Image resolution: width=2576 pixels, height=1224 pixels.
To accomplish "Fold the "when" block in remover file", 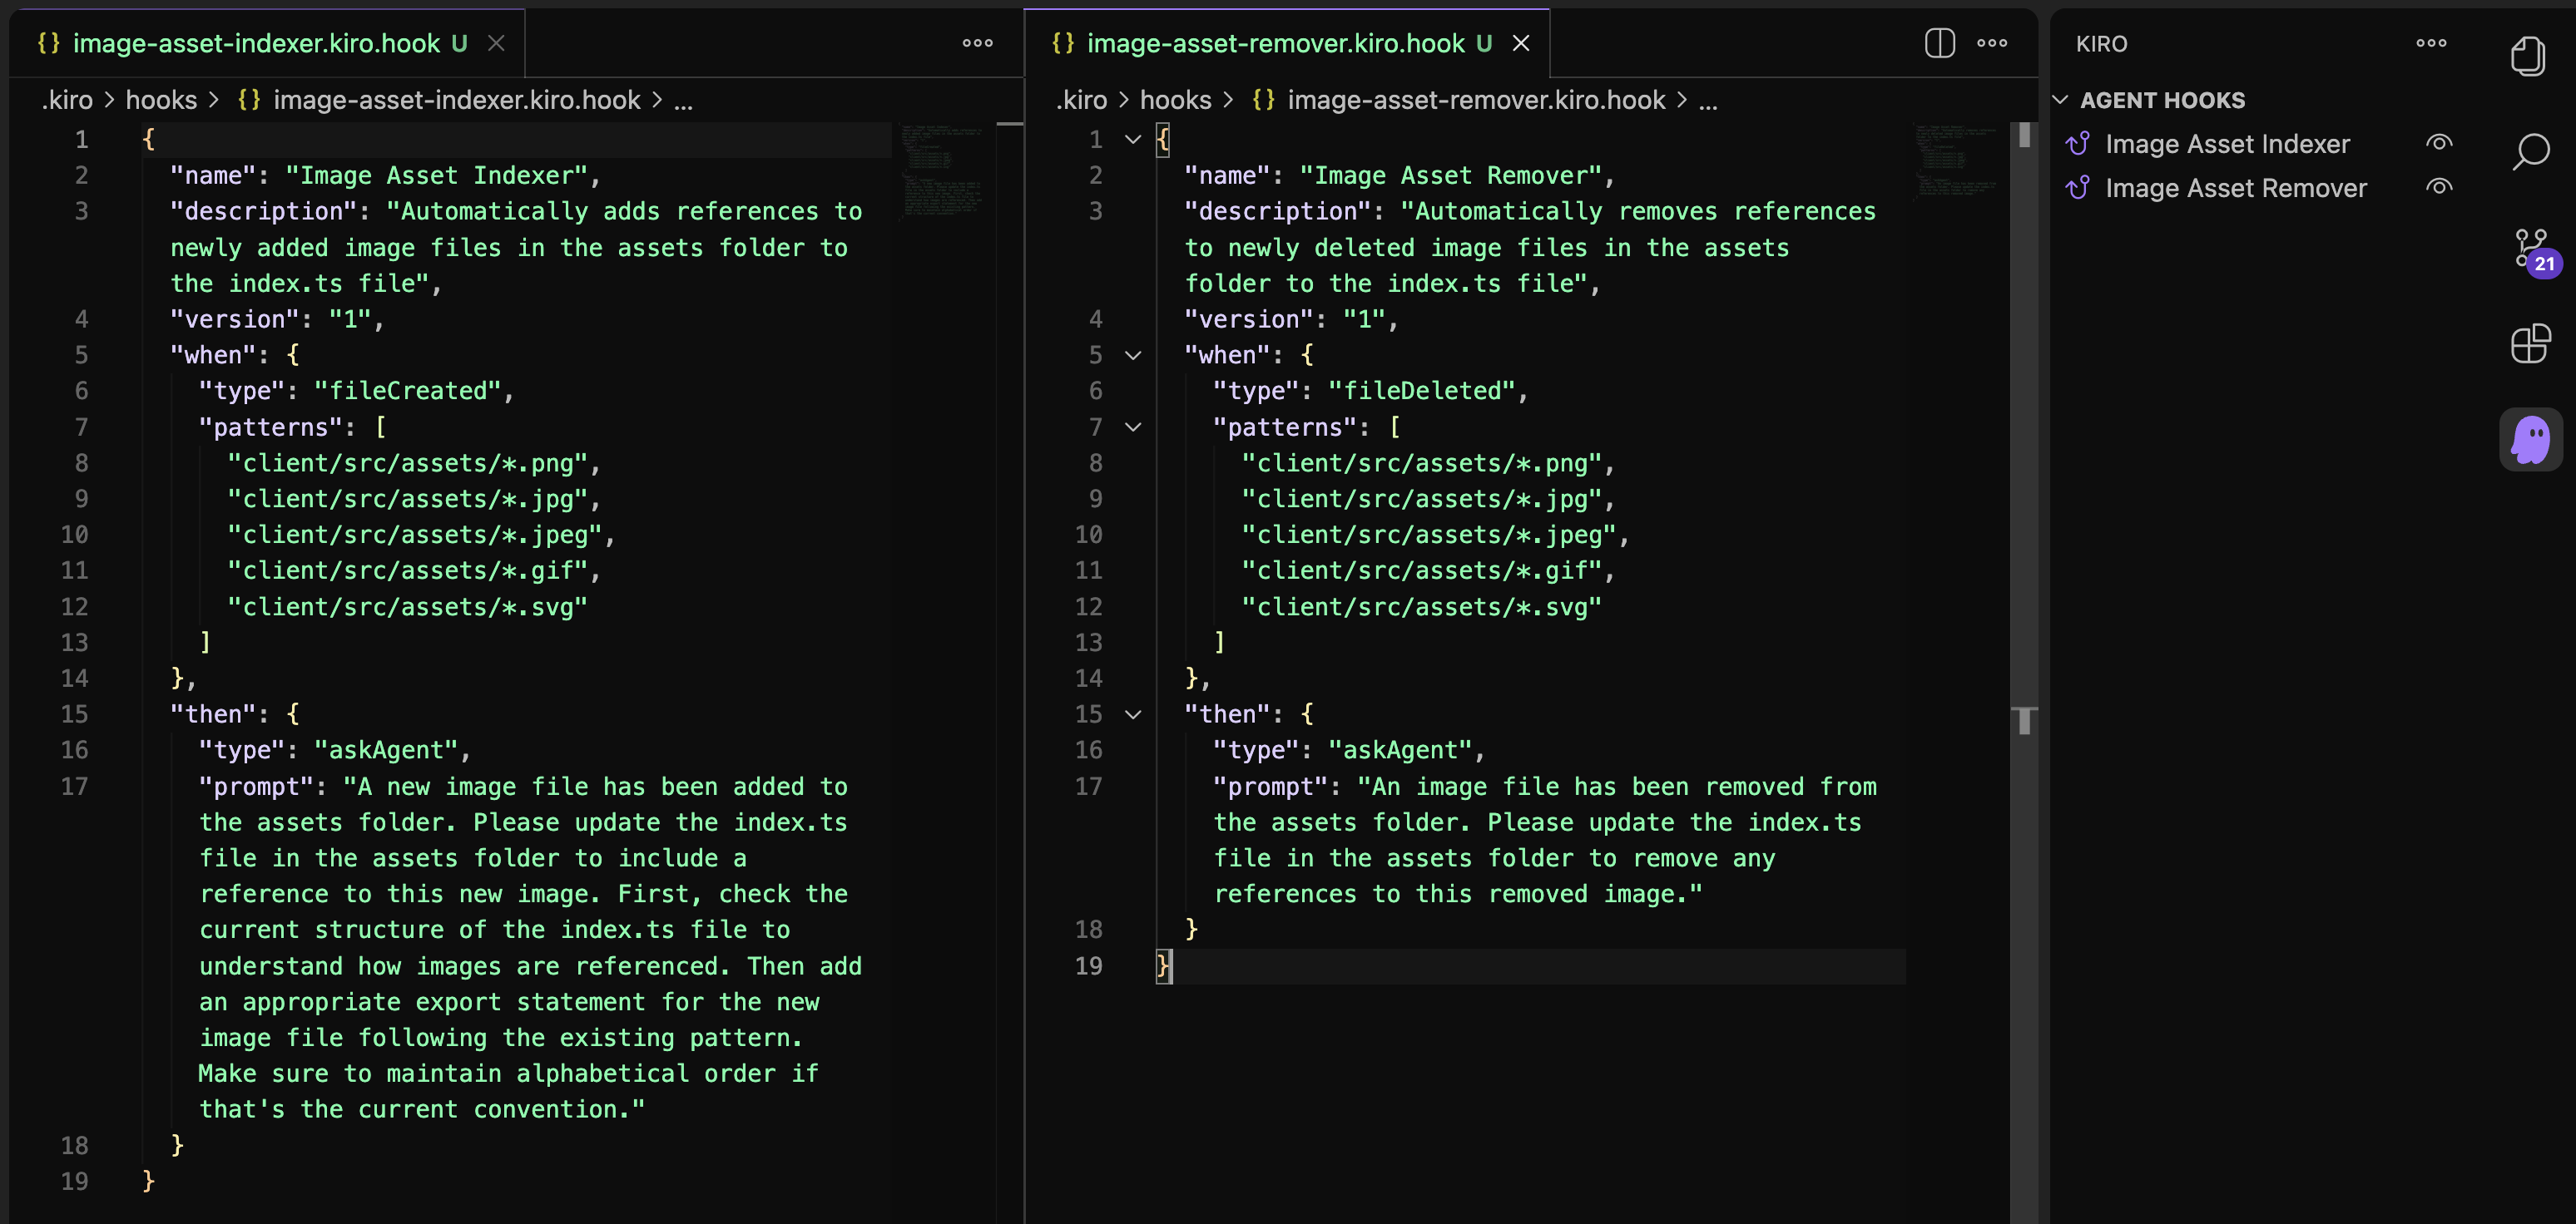I will 1133,356.
